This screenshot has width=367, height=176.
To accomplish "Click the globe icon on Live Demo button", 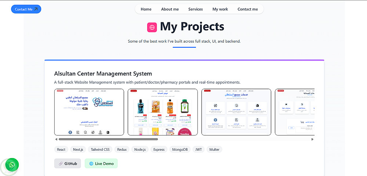I will [91, 164].
